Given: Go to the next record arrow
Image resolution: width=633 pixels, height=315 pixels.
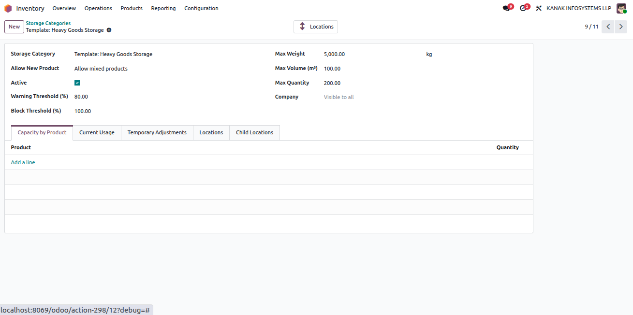Looking at the screenshot, I should (x=621, y=27).
